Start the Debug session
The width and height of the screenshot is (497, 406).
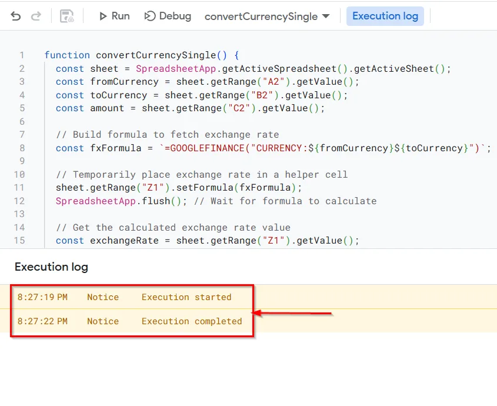[168, 16]
